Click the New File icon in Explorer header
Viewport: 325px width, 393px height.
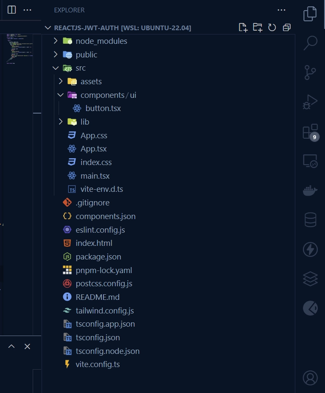[x=243, y=28]
